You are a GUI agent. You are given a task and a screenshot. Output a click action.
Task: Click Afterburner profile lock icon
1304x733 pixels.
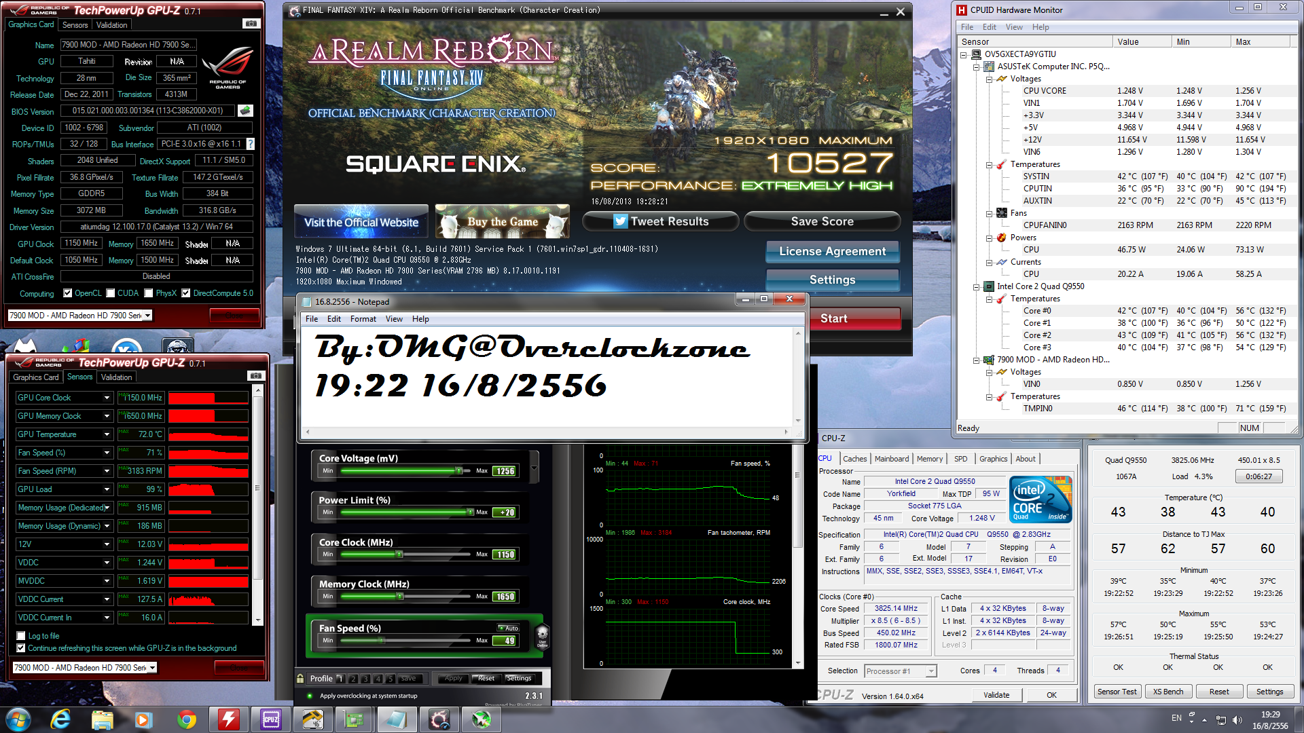point(300,678)
